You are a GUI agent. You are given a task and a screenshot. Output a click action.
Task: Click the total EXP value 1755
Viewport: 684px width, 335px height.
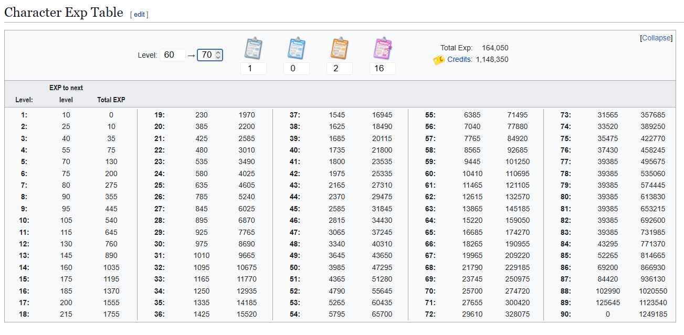point(111,315)
